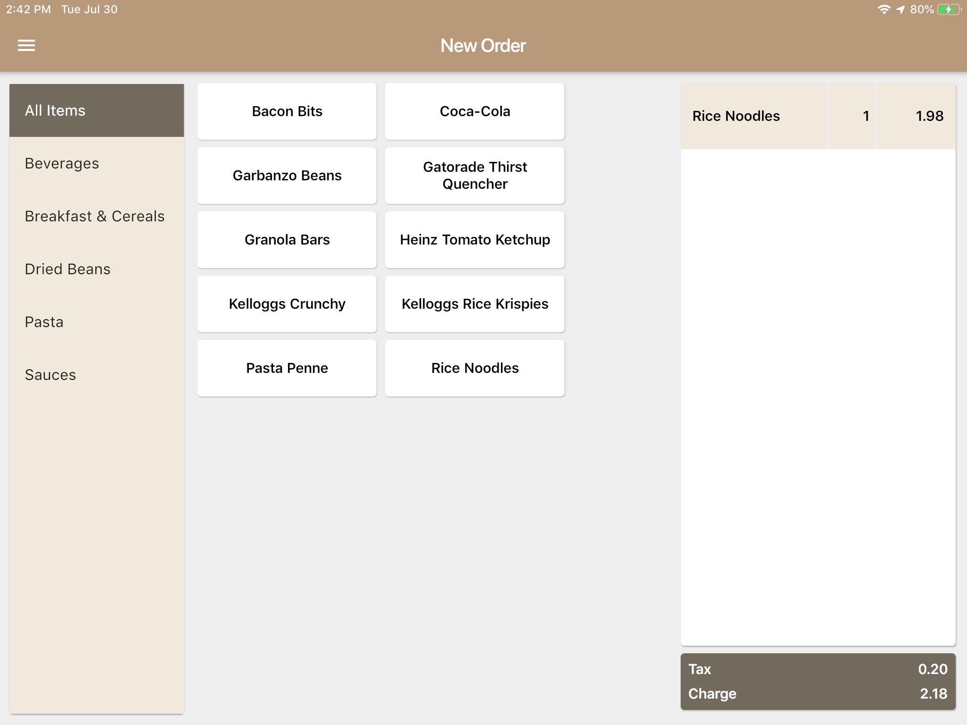Click Dried Beans category in sidebar

click(68, 269)
